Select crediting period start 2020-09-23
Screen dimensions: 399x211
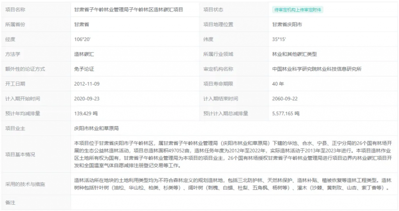pos(87,99)
